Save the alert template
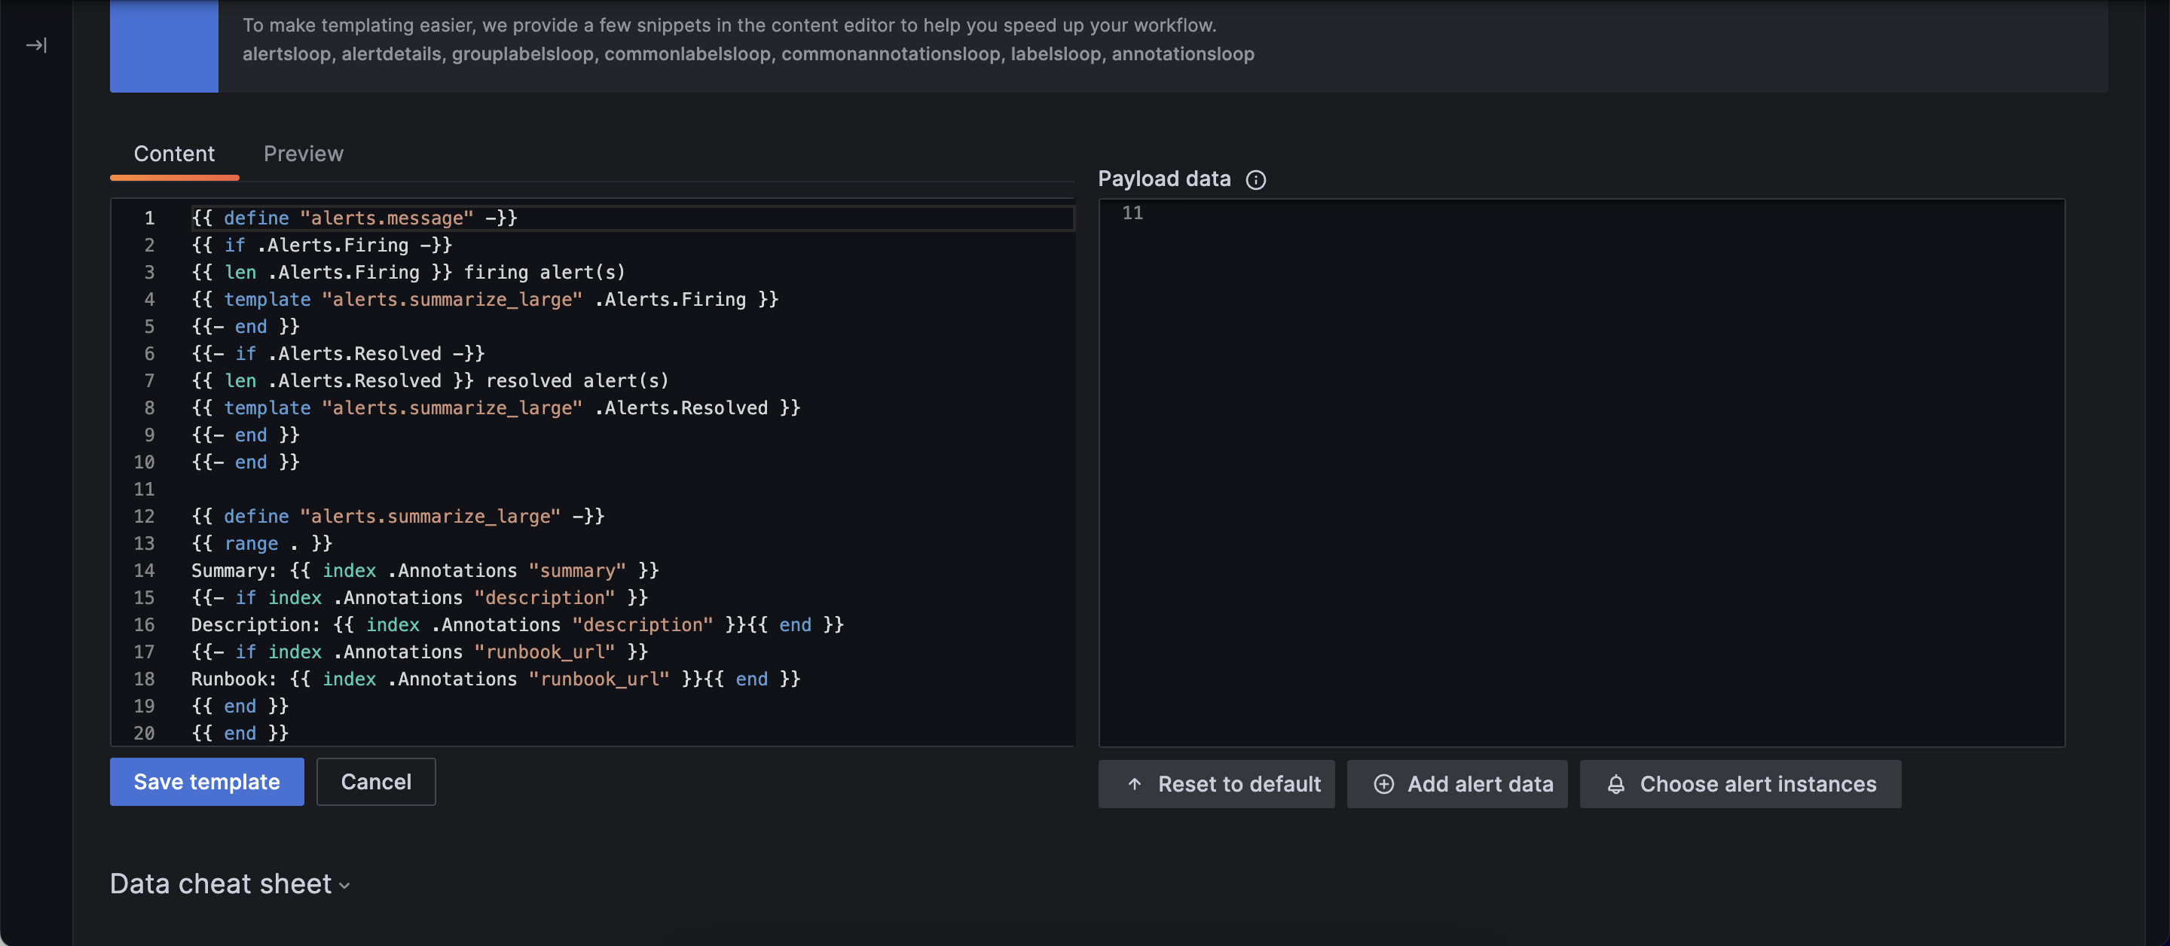Viewport: 2170px width, 946px height. point(206,782)
